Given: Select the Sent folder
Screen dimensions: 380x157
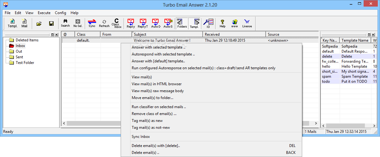Looking at the screenshot, I should click(19, 57).
